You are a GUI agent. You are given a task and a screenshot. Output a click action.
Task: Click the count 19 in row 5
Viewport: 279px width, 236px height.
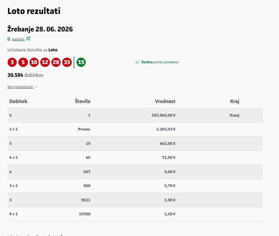tap(88, 144)
